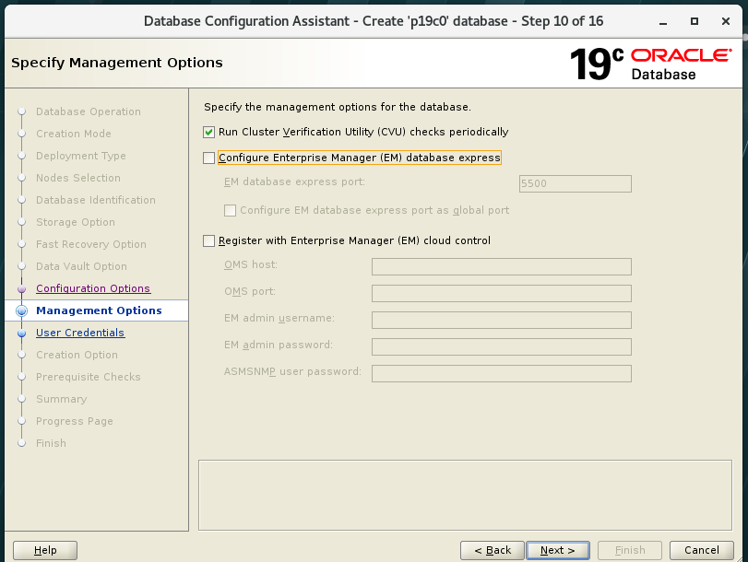Focus the EM admin password field
This screenshot has height=562, width=748.
click(x=502, y=346)
